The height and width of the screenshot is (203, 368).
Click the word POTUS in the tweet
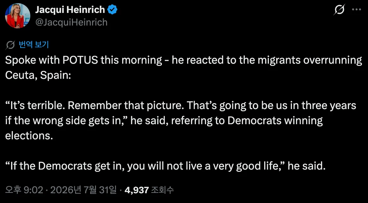tap(80, 60)
